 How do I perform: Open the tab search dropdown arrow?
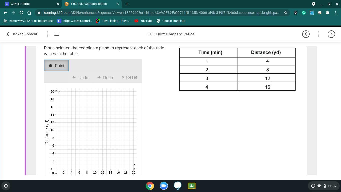pos(314,4)
